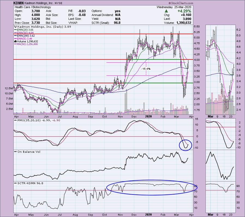Click the 2020 label on price chart axis

tap(148, 116)
